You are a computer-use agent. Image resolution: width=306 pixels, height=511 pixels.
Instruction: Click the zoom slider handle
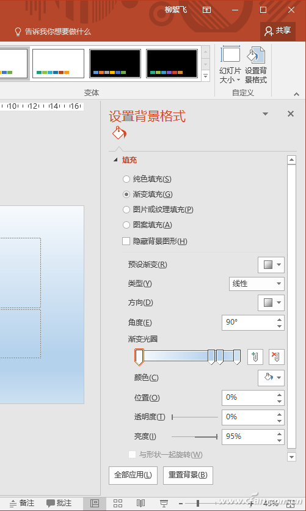click(x=198, y=504)
